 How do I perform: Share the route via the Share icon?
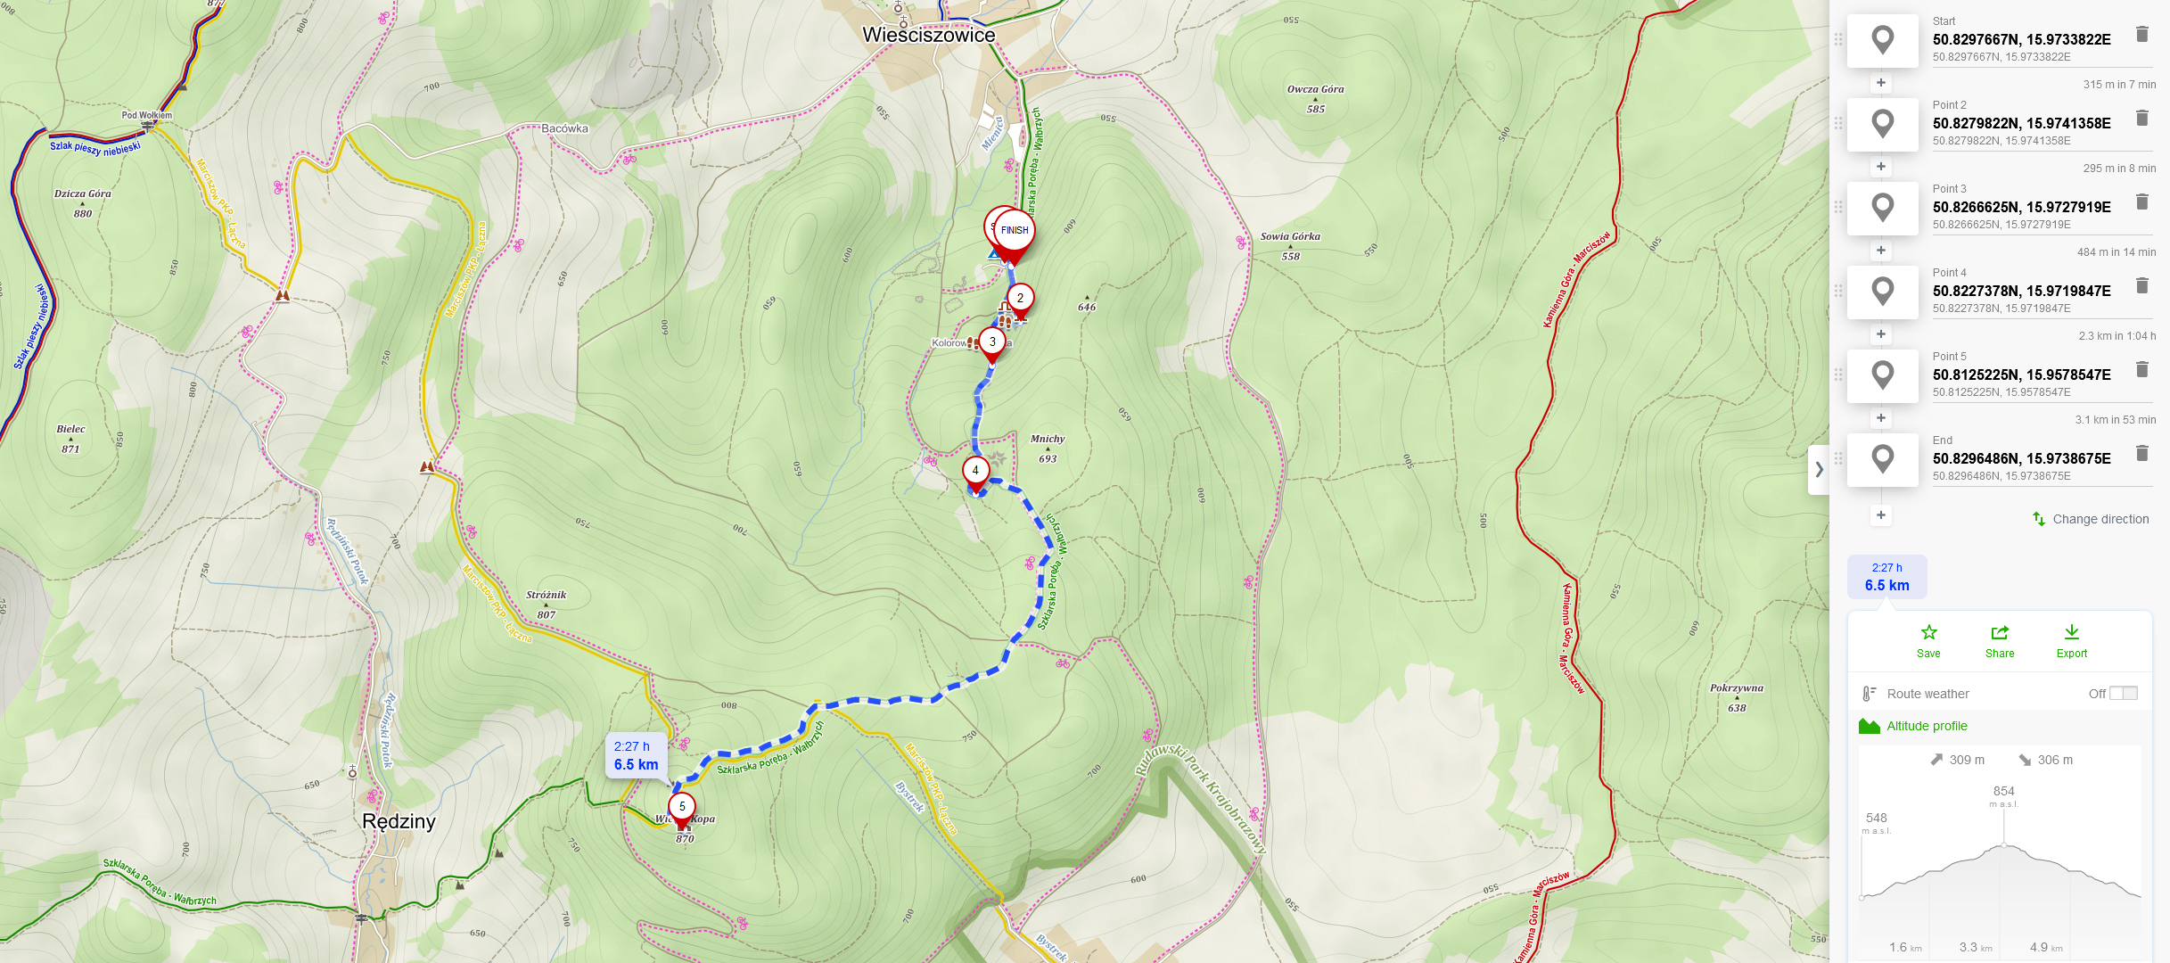(2000, 640)
